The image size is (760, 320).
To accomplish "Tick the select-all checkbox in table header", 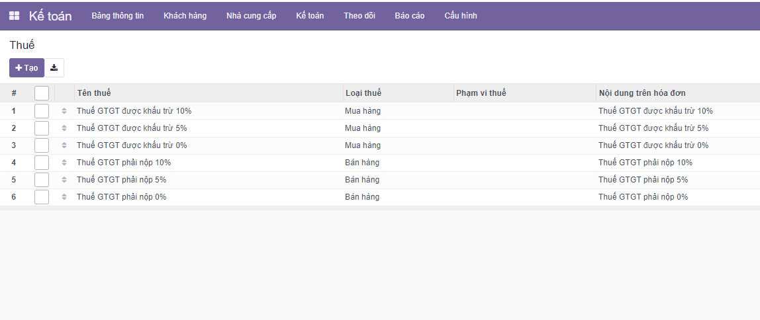I will 42,93.
